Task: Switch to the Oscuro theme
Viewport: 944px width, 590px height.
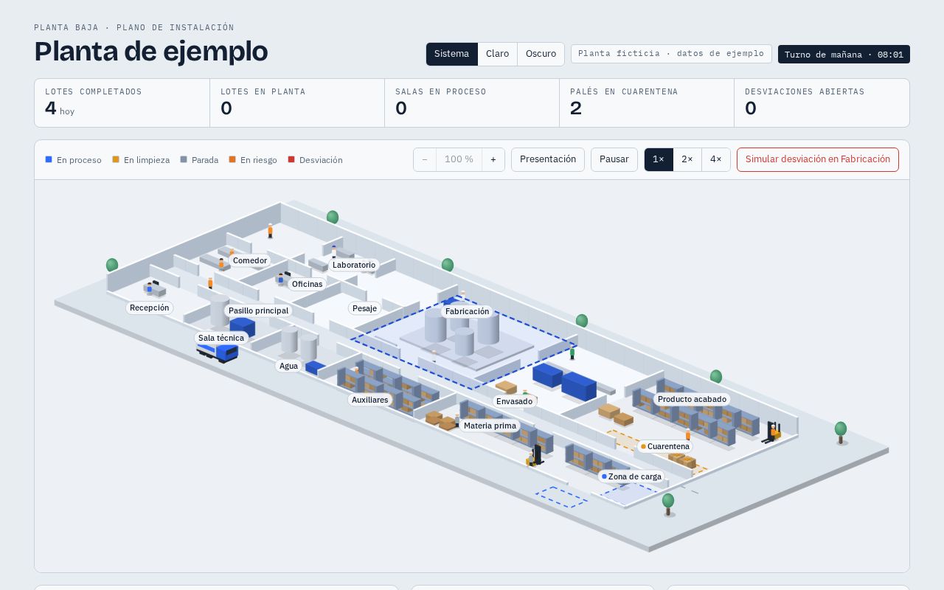Action: pos(541,54)
